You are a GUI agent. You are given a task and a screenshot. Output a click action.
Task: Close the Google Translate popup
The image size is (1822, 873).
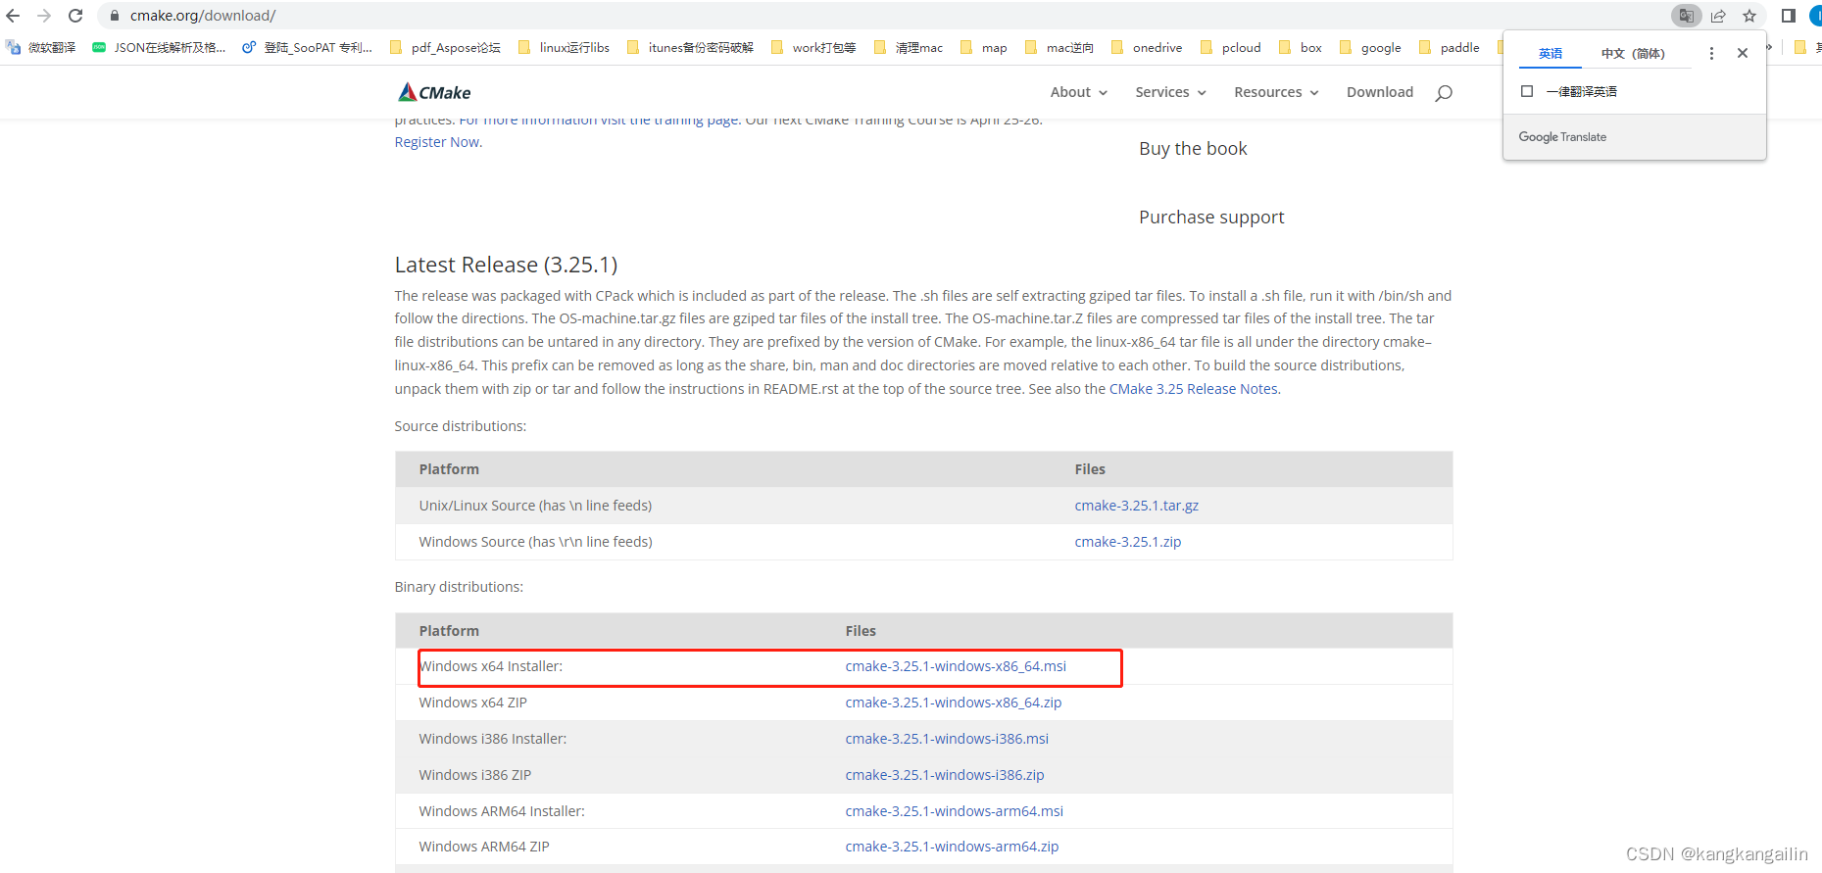click(1743, 53)
